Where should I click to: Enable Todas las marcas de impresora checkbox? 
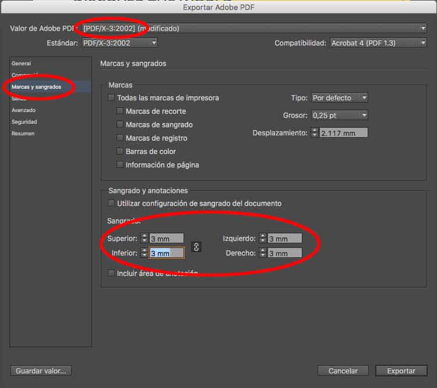point(111,97)
